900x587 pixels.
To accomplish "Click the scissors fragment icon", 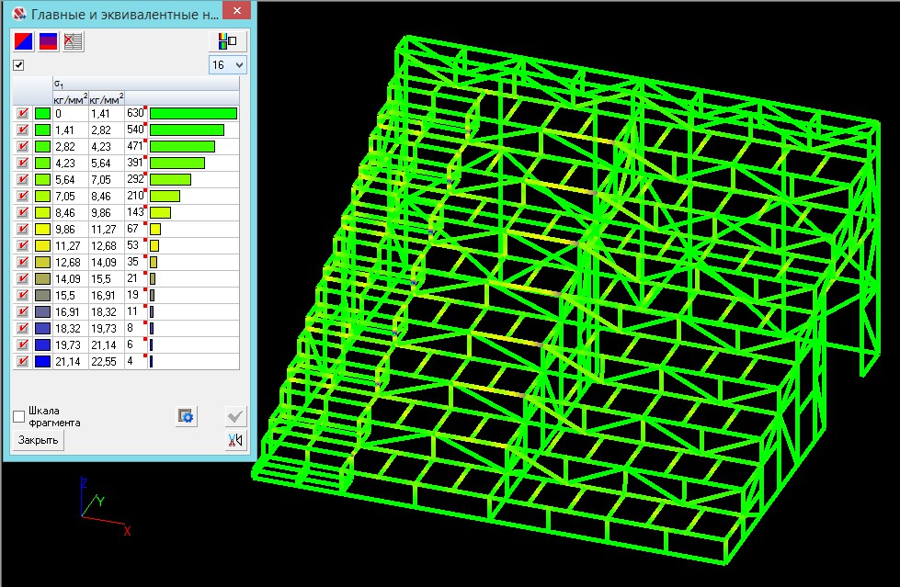I will (234, 440).
